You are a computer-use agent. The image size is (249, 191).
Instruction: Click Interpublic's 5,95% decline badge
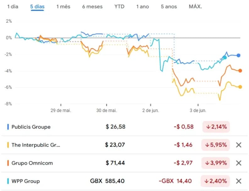coord(216,145)
